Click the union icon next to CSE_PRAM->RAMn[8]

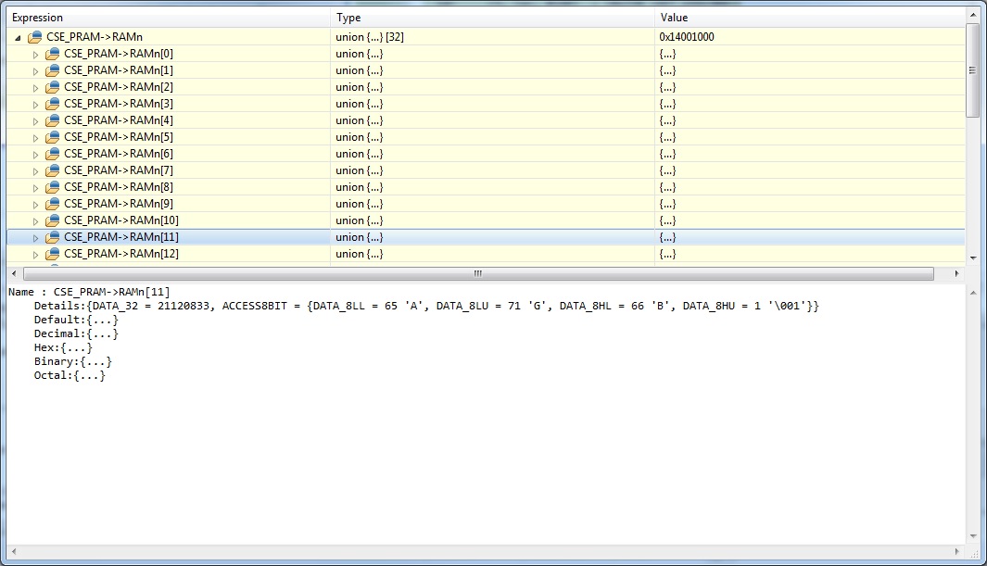point(51,187)
